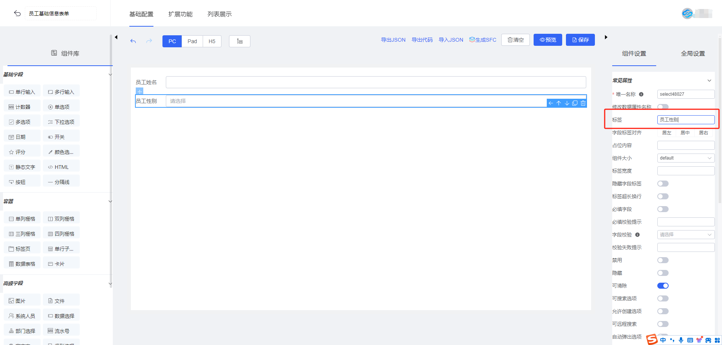Collapse the left panel with the triangle arrow

(116, 37)
